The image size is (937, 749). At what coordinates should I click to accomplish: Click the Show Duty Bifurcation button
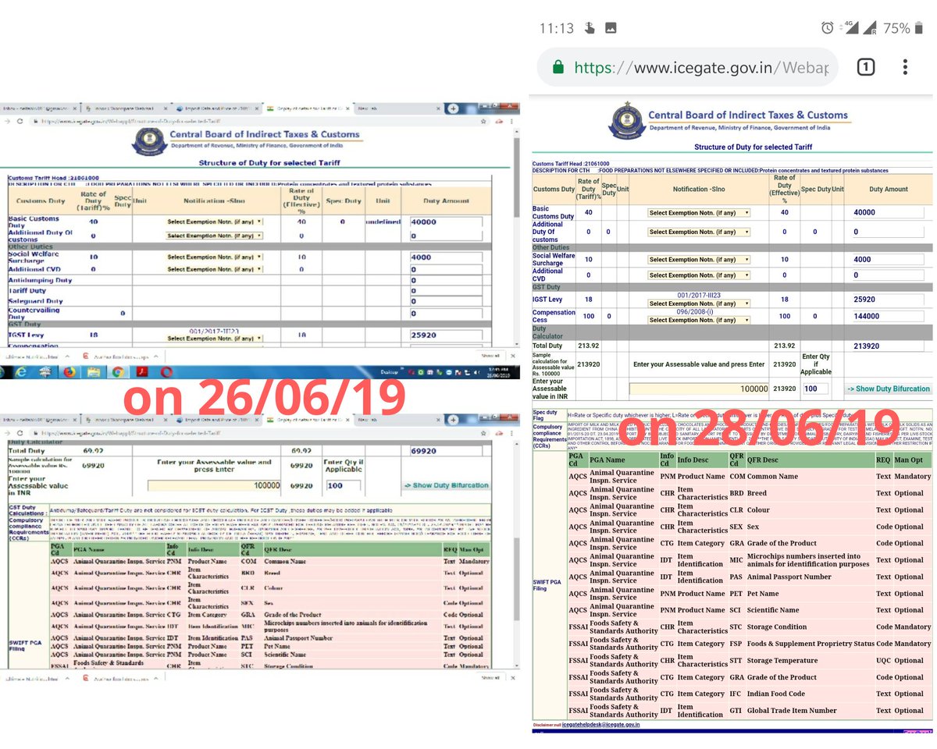[x=886, y=389]
